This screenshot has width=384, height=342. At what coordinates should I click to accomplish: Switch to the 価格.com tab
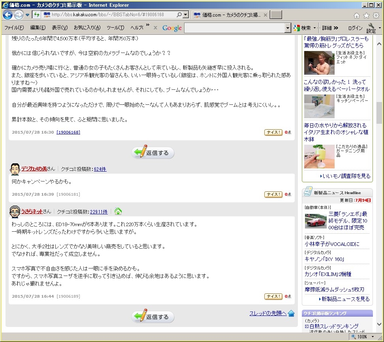pyautogui.click(x=227, y=15)
